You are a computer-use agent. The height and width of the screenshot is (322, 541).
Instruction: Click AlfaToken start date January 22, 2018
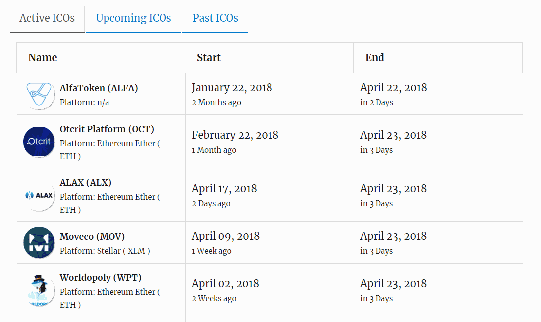coord(231,88)
